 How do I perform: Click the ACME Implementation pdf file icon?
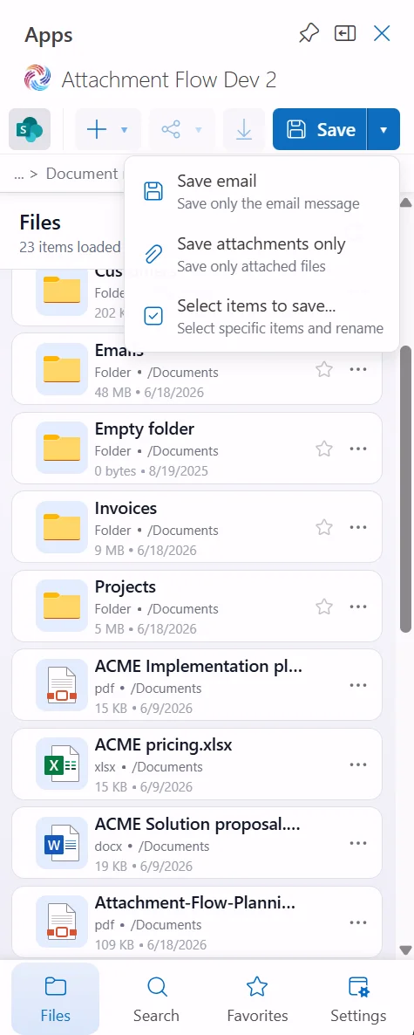pos(62,685)
